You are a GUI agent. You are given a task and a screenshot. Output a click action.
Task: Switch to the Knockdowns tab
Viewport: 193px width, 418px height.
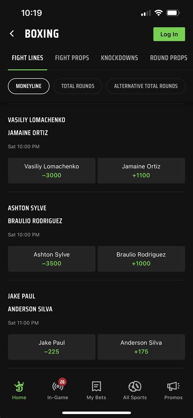120,58
